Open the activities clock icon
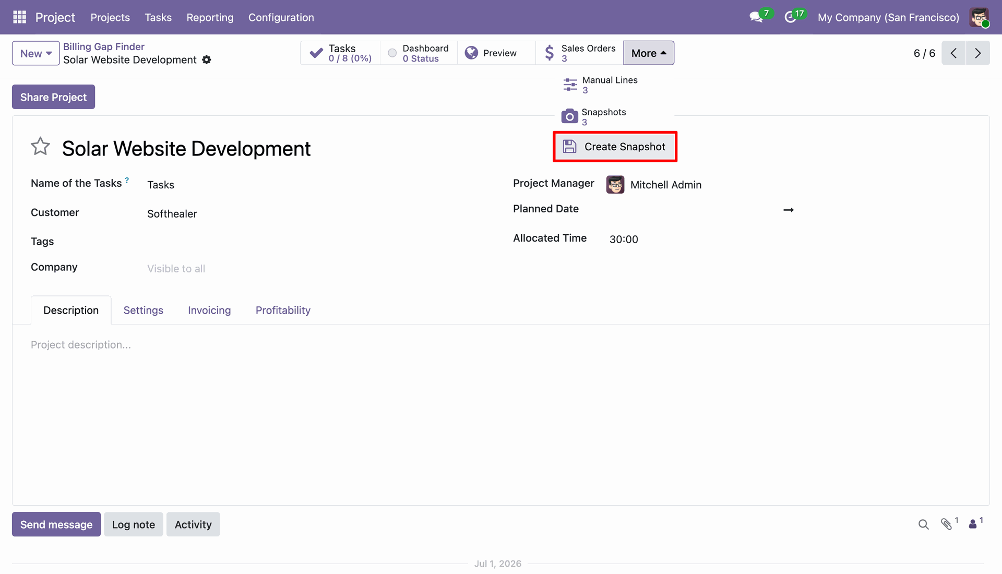Viewport: 1002px width, 574px height. (790, 17)
